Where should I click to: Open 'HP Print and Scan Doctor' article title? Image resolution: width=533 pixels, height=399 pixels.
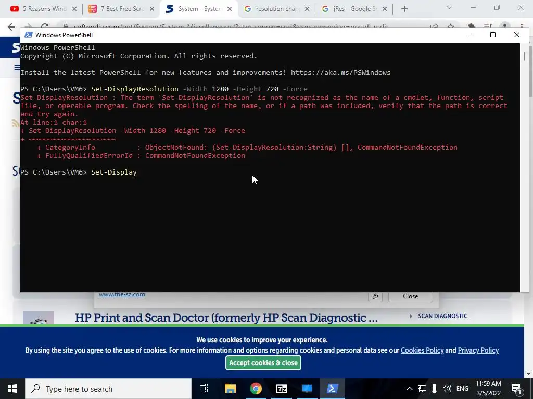226,317
